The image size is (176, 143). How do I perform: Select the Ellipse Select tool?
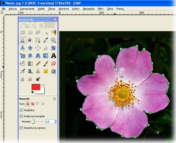click(x=30, y=33)
